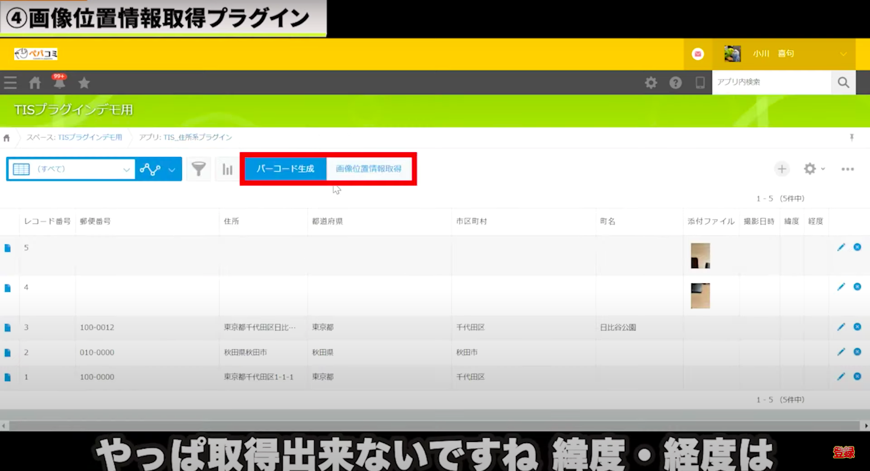Screen dimensions: 870x471
Task: Open record 3 detail icon
Action: click(8, 327)
